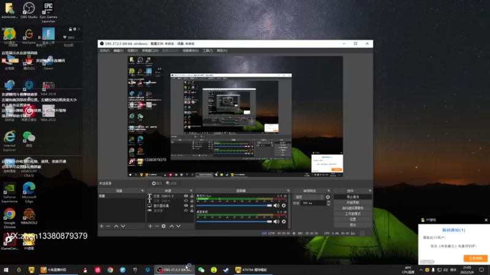This screenshot has height=275, width=490.
Task: Select the display capture source row
Action: pyautogui.click(x=170, y=206)
